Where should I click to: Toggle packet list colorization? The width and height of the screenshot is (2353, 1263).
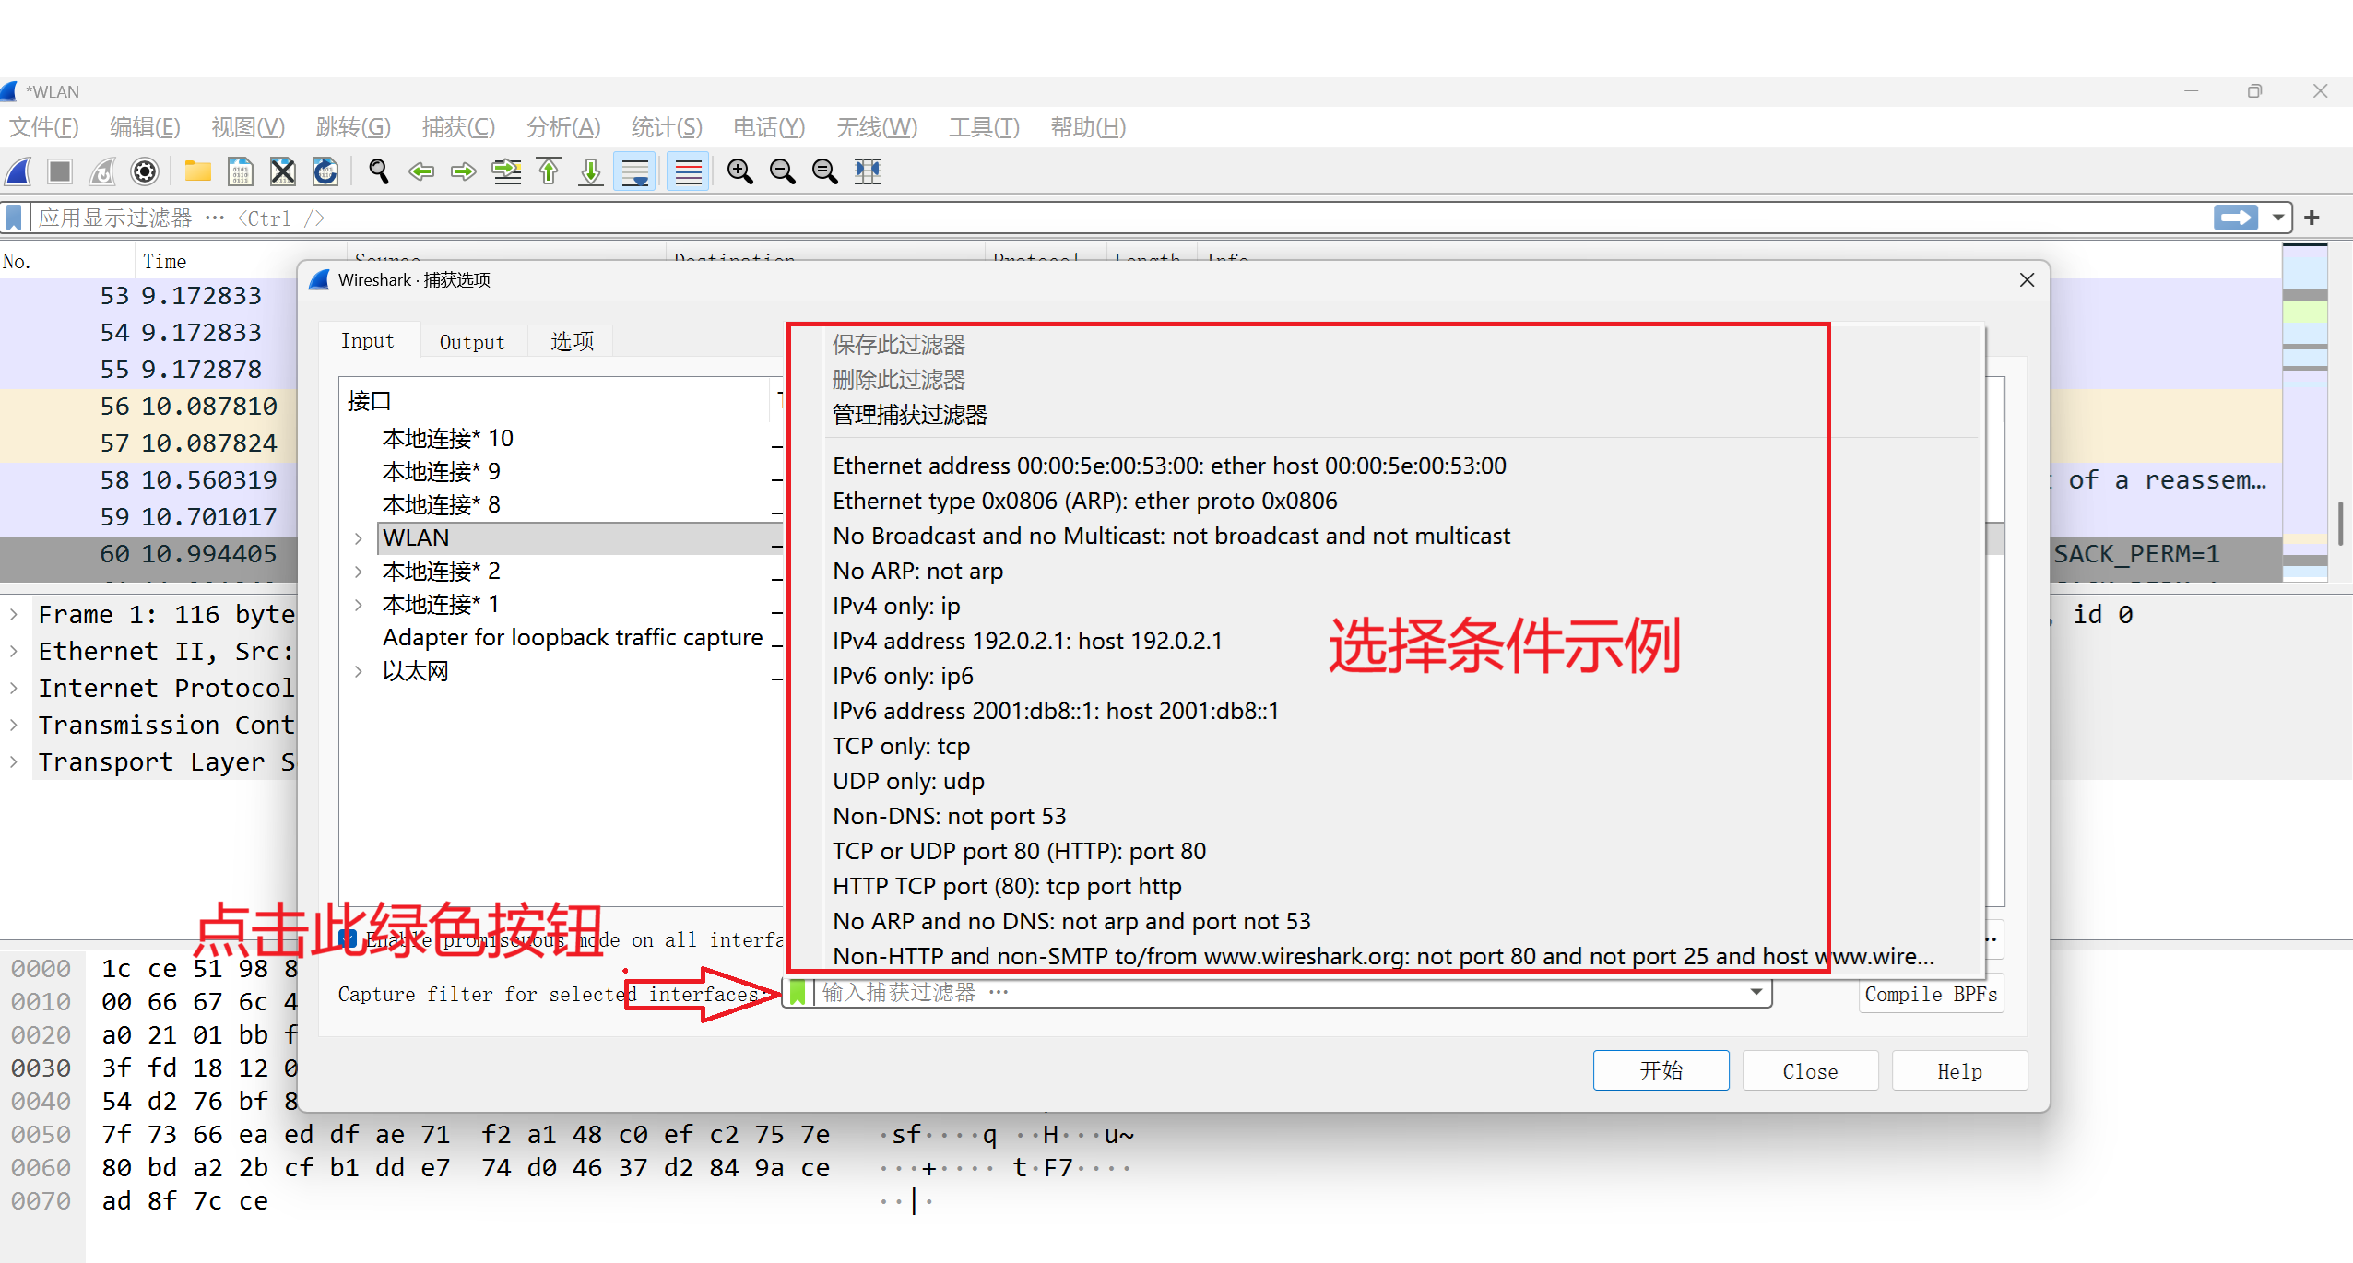point(688,171)
